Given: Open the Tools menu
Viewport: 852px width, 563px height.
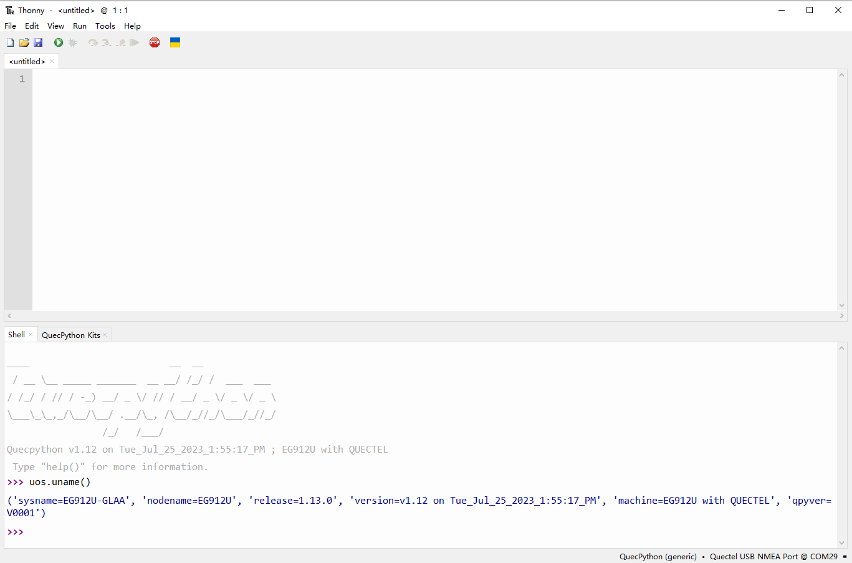Looking at the screenshot, I should click(105, 26).
